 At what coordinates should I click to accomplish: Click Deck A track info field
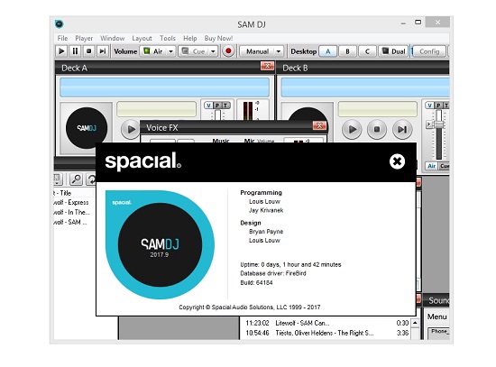pos(157,109)
